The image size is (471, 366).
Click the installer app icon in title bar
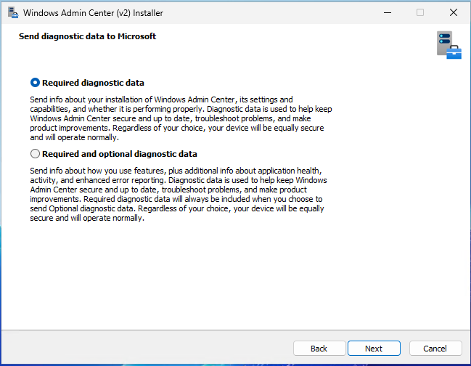12,12
